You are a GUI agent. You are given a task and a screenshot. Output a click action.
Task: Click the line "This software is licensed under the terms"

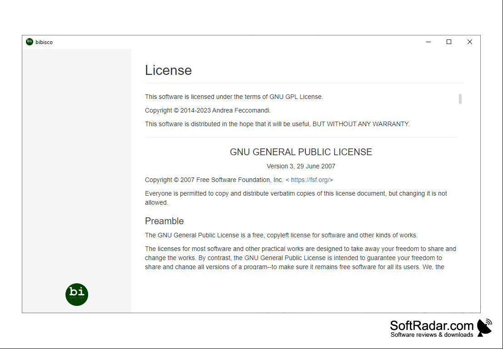tap(234, 97)
